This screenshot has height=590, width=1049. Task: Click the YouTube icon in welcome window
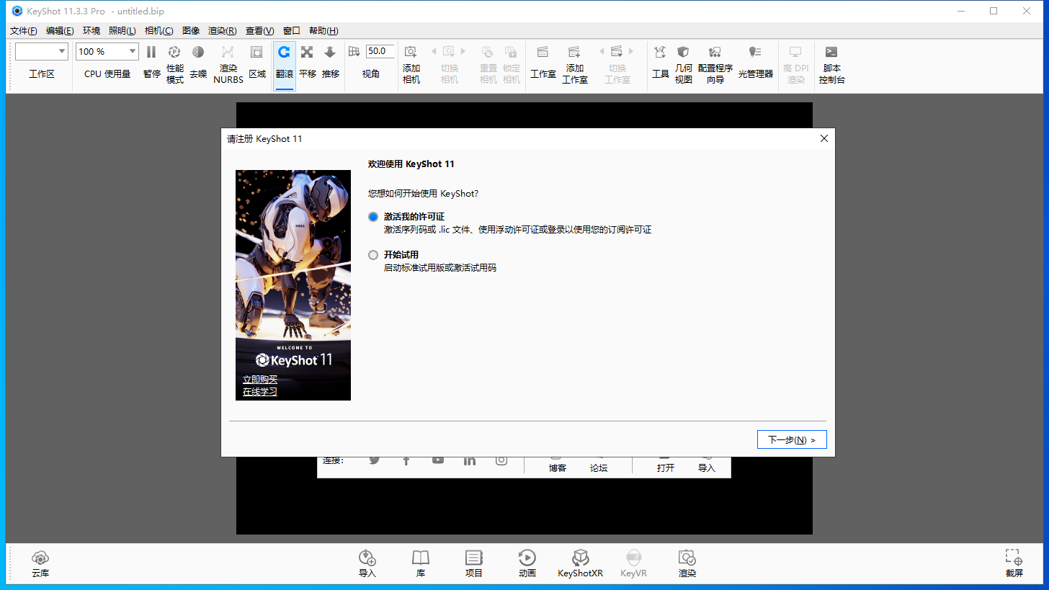[438, 460]
